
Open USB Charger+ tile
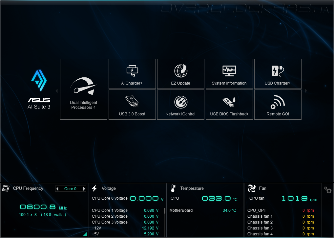click(278, 74)
